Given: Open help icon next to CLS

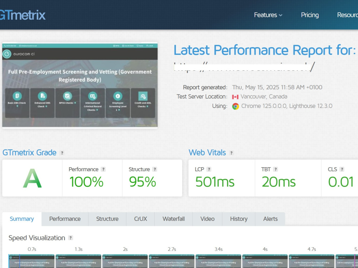Looking at the screenshot, I should [x=342, y=169].
